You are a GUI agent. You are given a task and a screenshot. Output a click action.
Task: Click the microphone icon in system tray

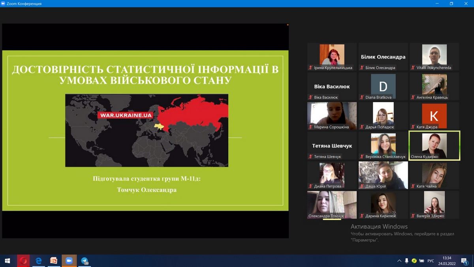[407, 261]
